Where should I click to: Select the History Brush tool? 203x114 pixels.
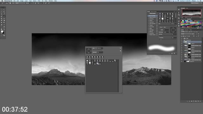click(x=4, y=18)
